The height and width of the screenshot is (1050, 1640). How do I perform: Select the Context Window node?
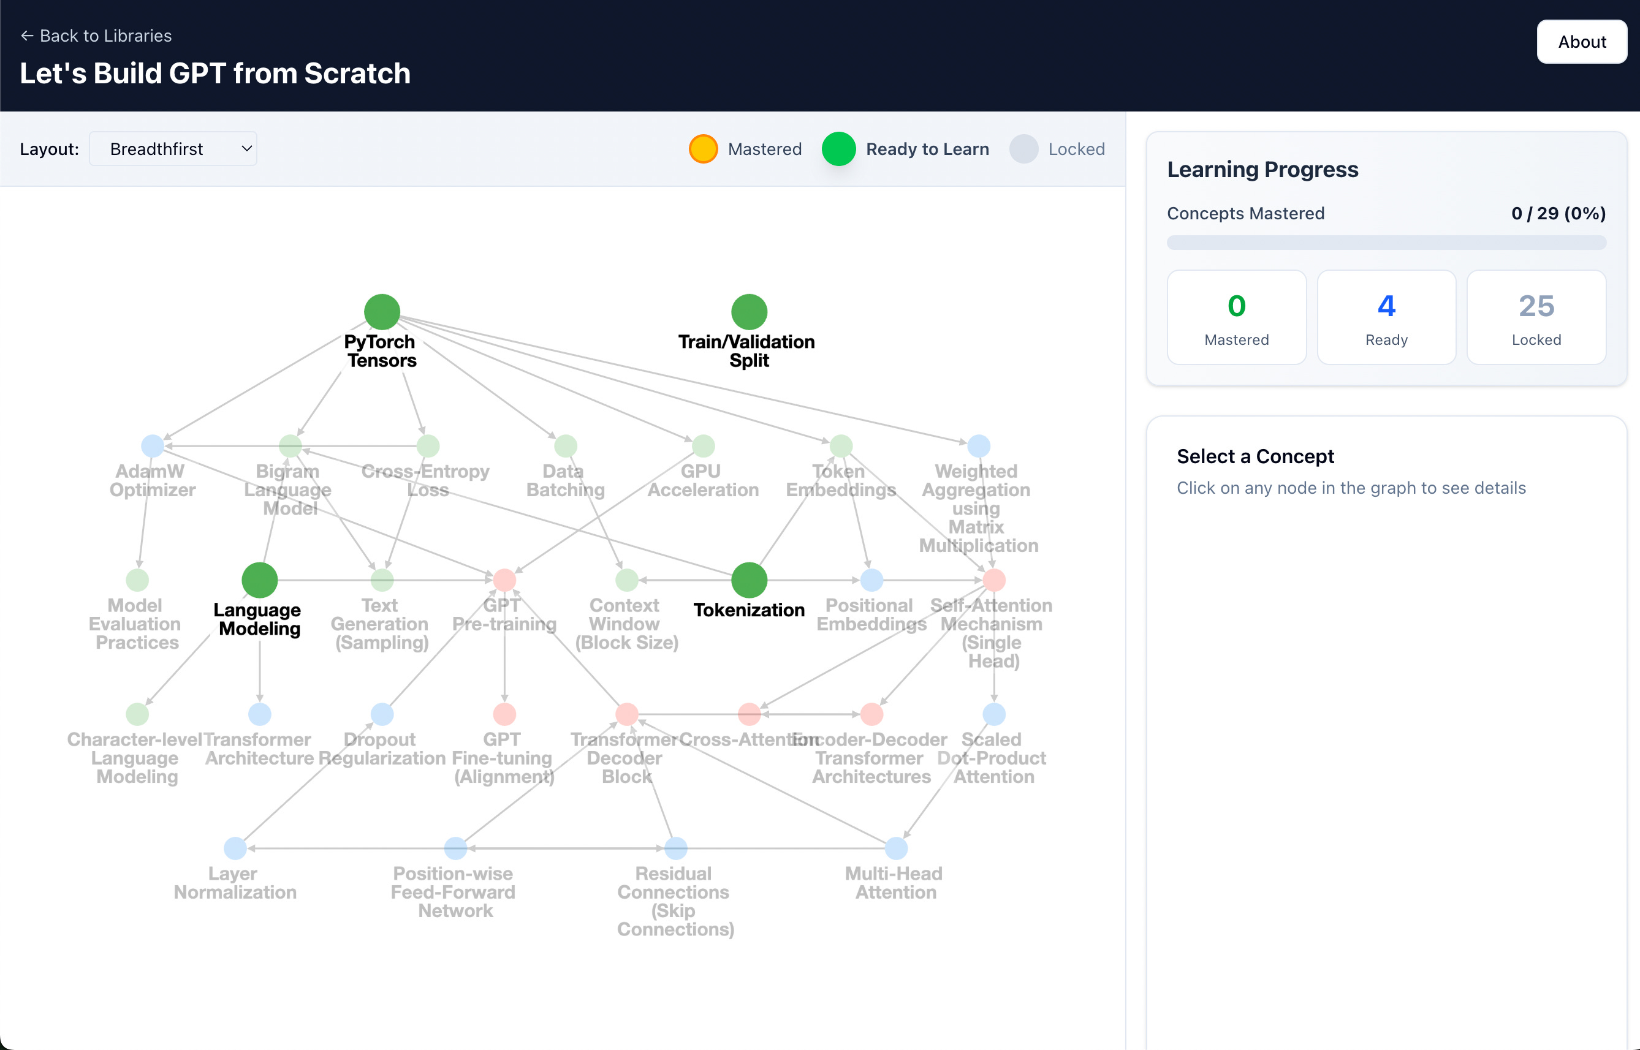click(627, 580)
